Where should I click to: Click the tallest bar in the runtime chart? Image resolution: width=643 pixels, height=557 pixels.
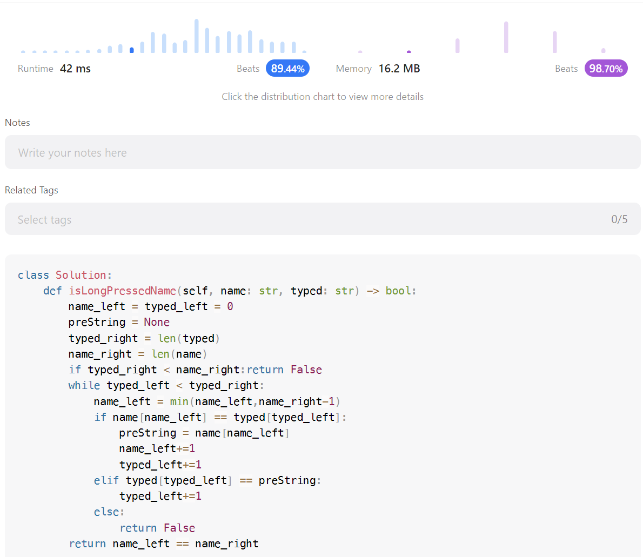click(x=196, y=35)
